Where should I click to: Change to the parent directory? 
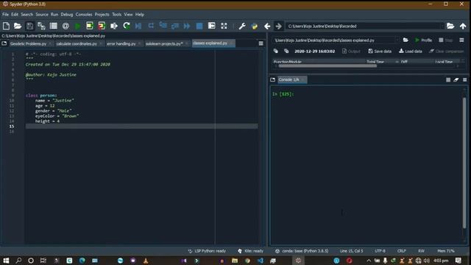(x=463, y=26)
